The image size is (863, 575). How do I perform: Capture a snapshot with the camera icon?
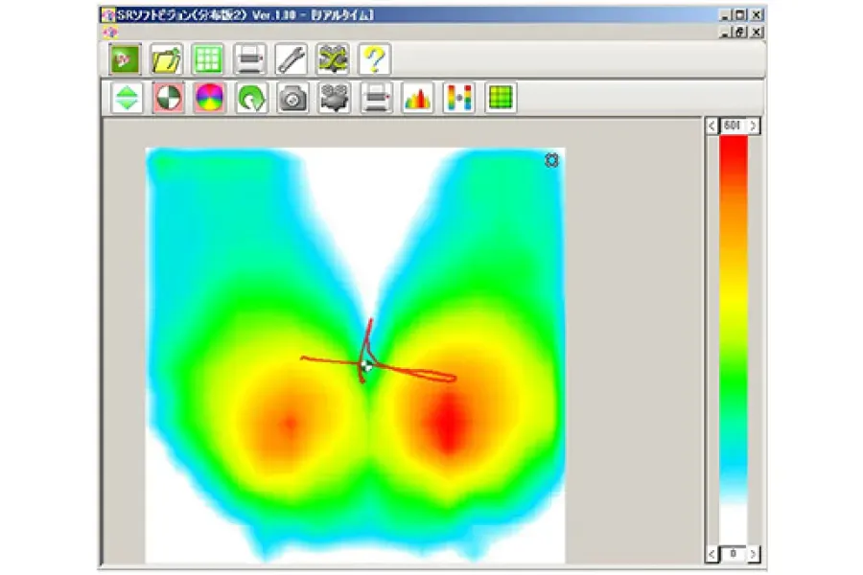[x=292, y=98]
